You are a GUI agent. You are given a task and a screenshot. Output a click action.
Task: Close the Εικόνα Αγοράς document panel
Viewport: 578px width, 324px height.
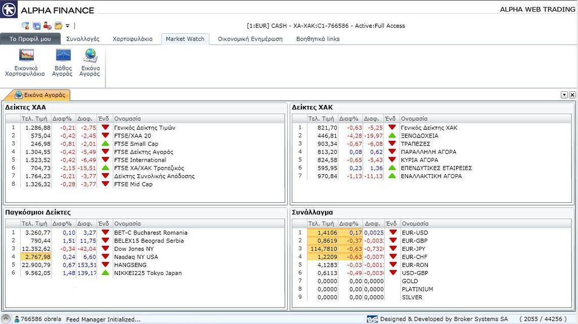(572, 95)
